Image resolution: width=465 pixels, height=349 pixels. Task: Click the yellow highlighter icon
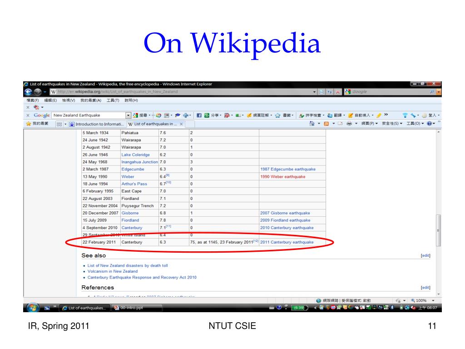[x=379, y=115]
